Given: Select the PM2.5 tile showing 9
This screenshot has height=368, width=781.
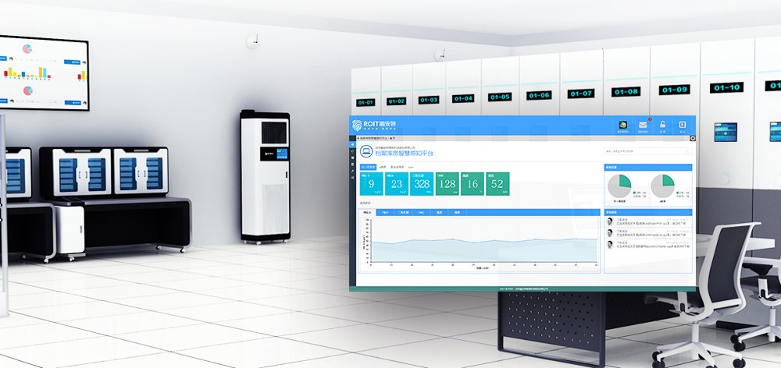Looking at the screenshot, I should pos(370,185).
